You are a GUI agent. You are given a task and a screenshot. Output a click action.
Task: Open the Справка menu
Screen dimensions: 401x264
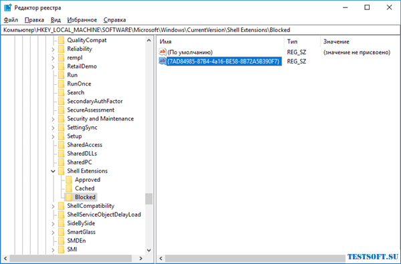pyautogui.click(x=114, y=20)
